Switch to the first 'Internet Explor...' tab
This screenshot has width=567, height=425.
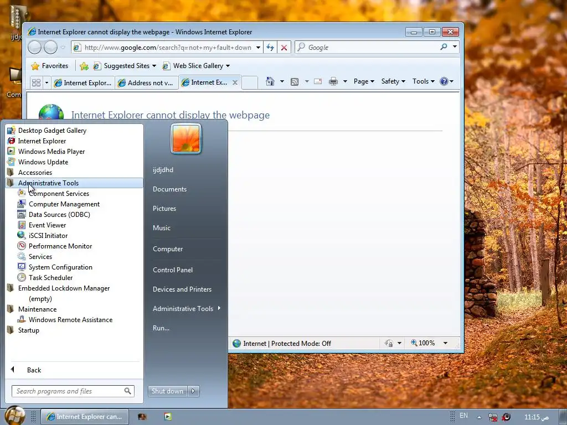click(x=83, y=83)
